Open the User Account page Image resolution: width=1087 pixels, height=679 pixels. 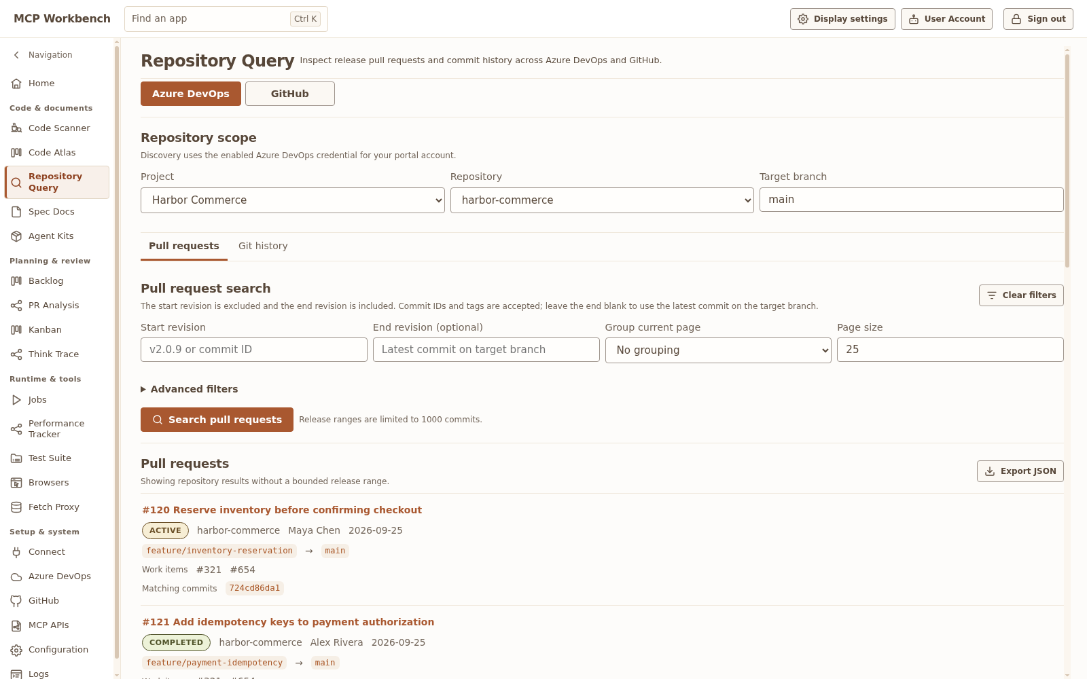[x=946, y=19]
